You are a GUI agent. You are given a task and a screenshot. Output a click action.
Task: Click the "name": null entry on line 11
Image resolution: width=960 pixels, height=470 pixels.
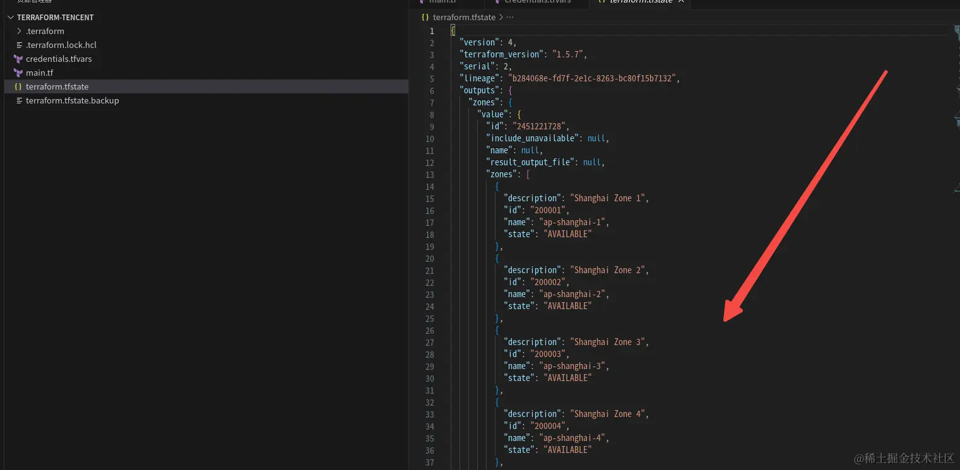[513, 150]
